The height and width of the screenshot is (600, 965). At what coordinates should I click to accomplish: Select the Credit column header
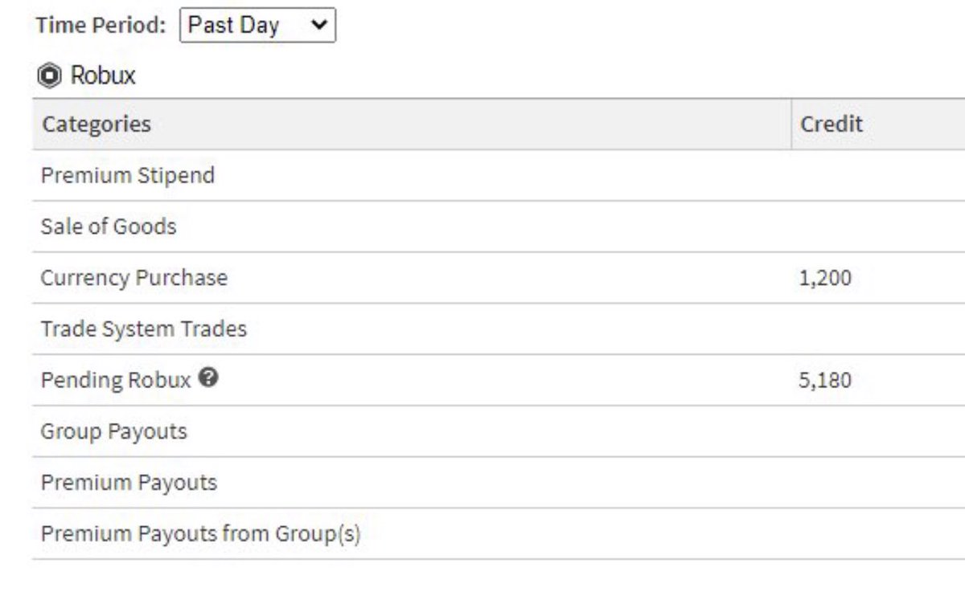coord(832,124)
